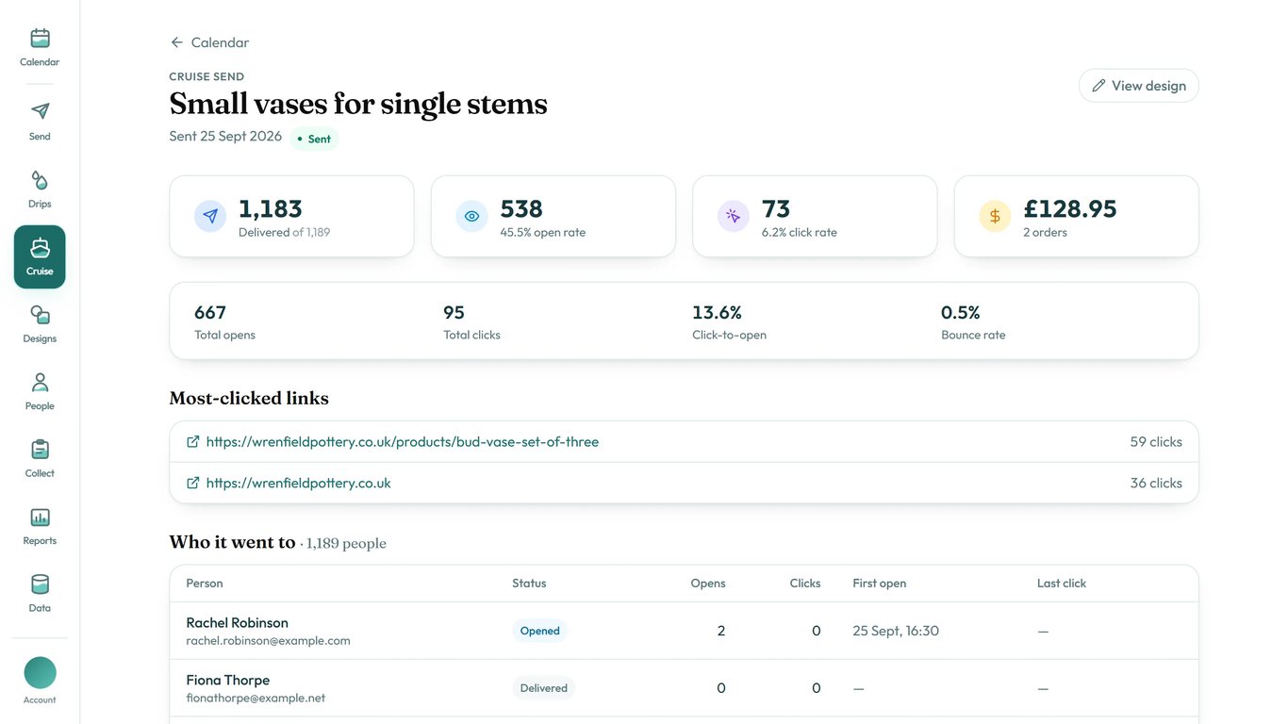The image size is (1288, 724).
Task: Open the Designs section
Action: coord(40,323)
